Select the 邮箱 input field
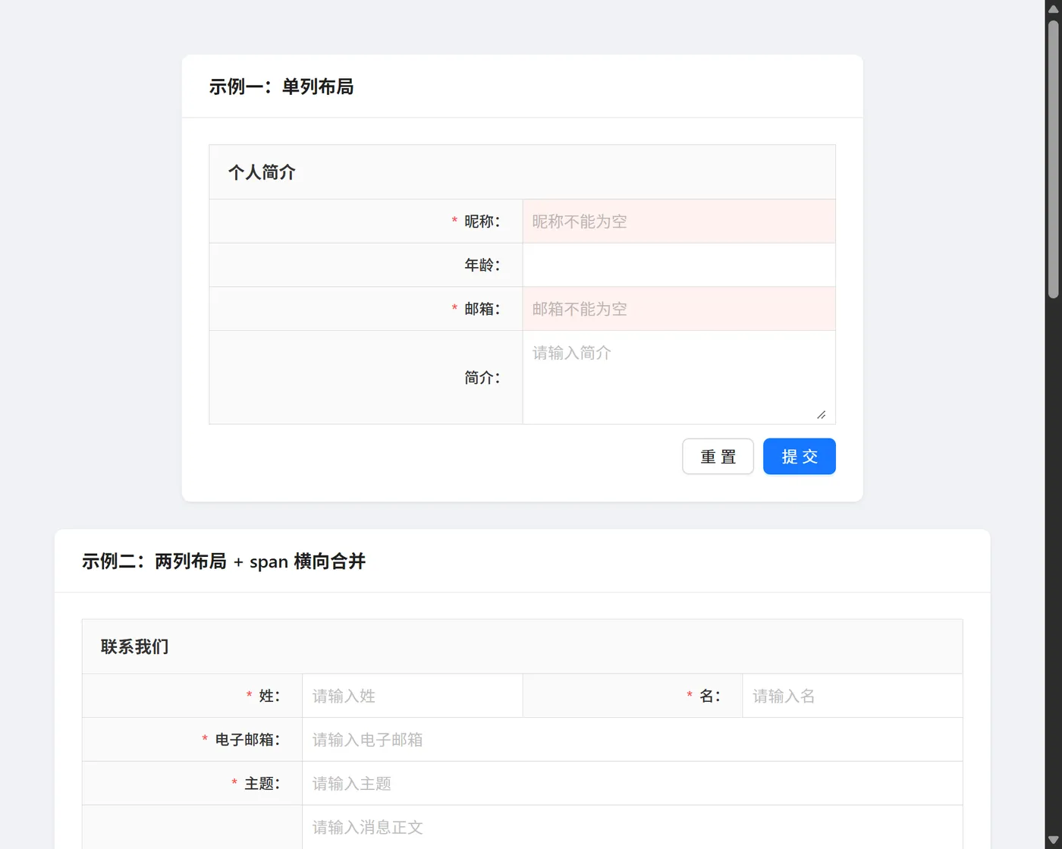Viewport: 1062px width, 849px height. (x=679, y=309)
